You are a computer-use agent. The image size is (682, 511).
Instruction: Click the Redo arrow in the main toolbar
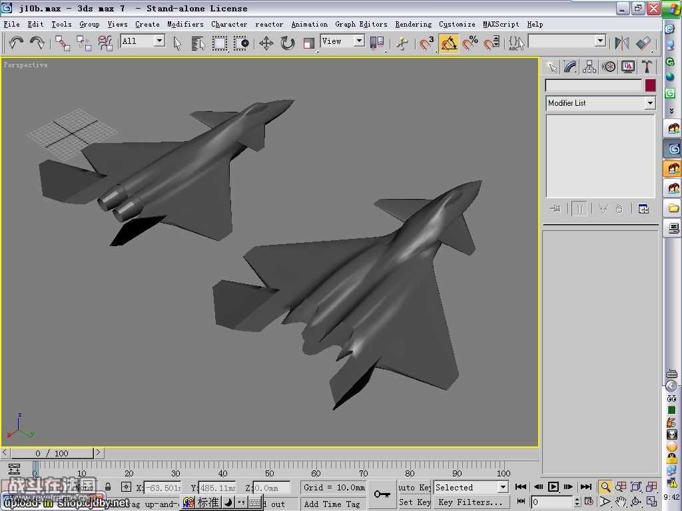click(x=37, y=43)
